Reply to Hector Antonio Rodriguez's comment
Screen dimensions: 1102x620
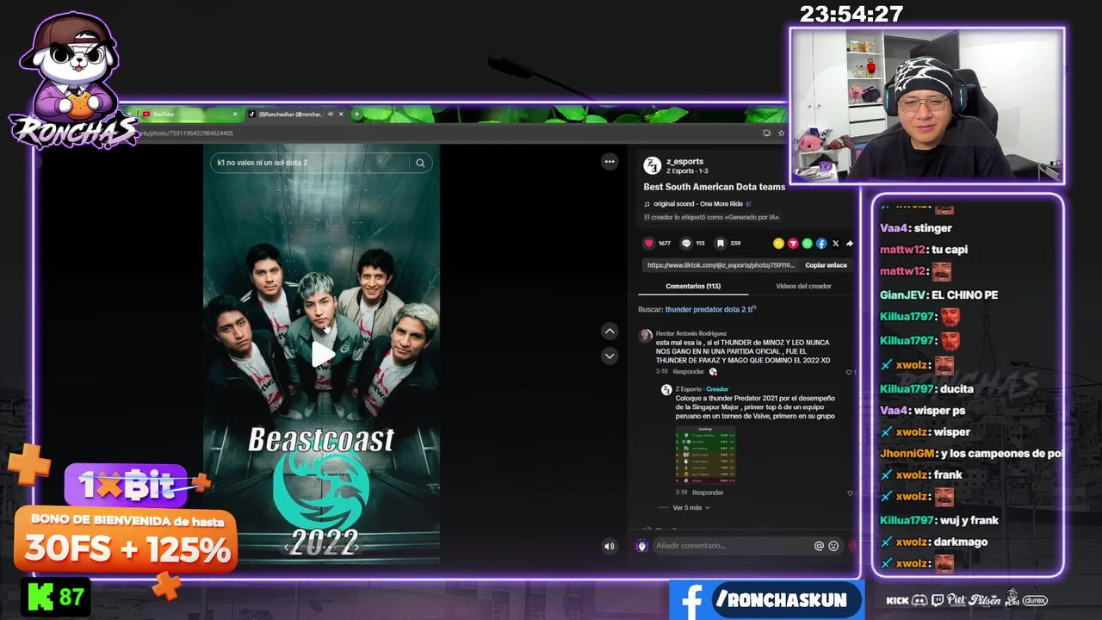tap(688, 372)
